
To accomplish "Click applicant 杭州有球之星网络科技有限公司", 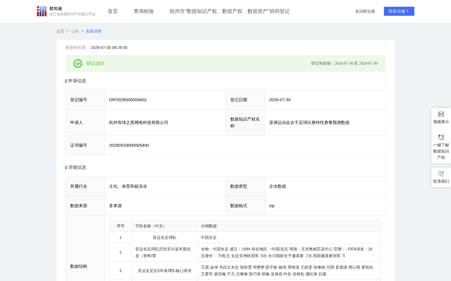I will (139, 123).
